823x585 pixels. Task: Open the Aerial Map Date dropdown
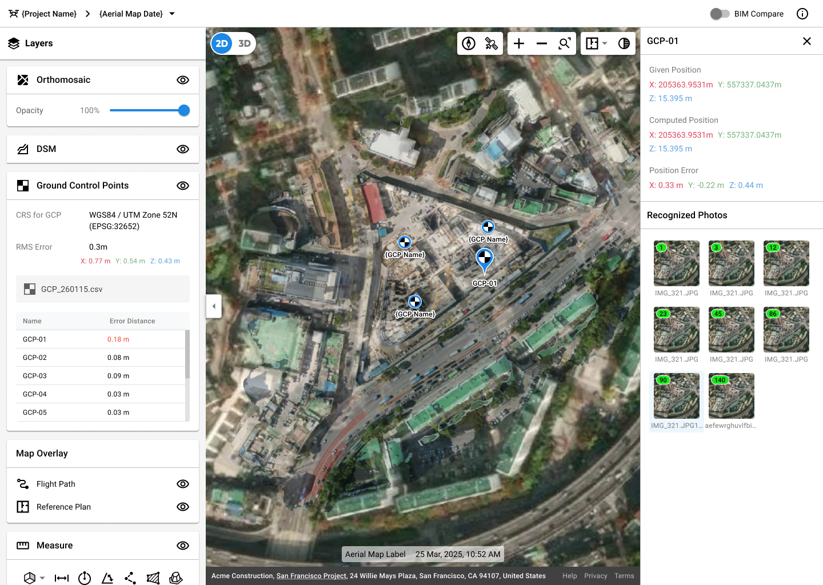click(x=172, y=14)
